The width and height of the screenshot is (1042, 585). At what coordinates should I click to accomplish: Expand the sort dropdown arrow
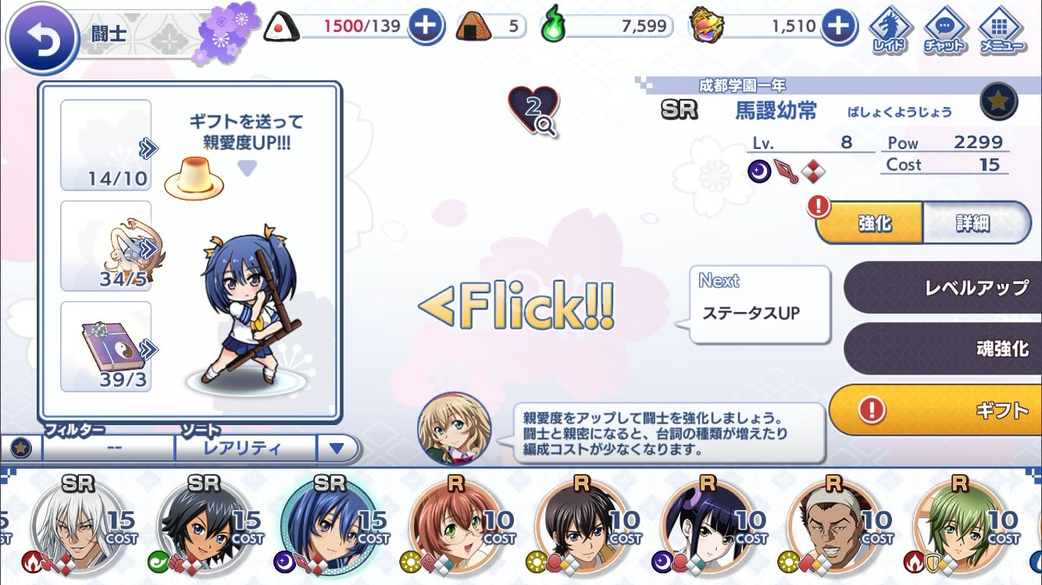click(337, 448)
